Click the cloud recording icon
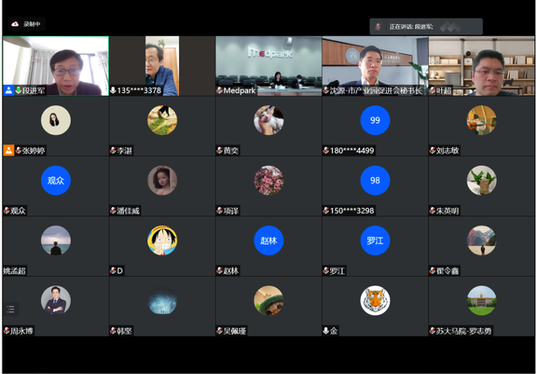Viewport: 536px width, 374px height. click(15, 24)
